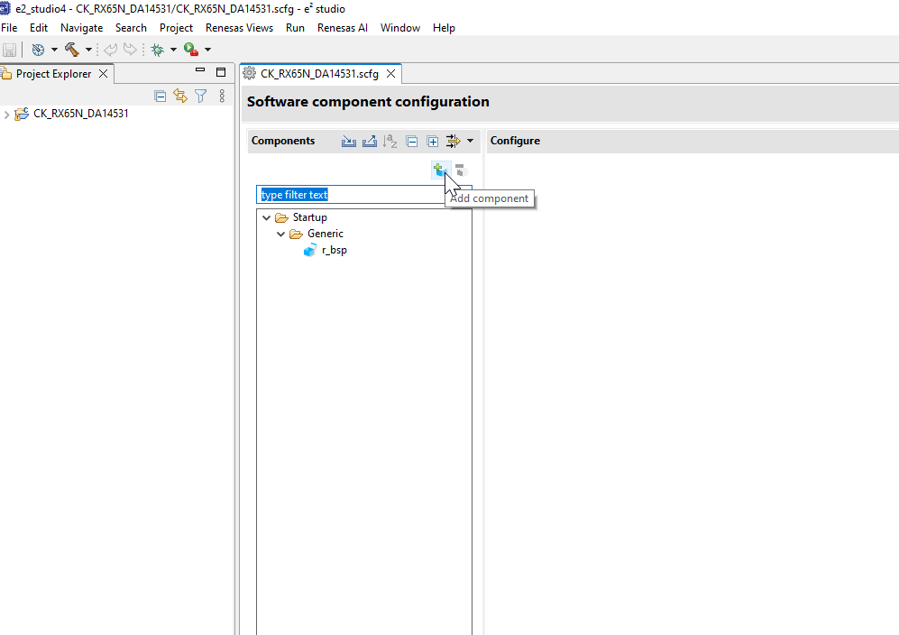Open the Window menu
Image resolution: width=899 pixels, height=635 pixels.
click(x=400, y=28)
